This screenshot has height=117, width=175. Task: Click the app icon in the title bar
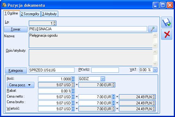coord(4,5)
